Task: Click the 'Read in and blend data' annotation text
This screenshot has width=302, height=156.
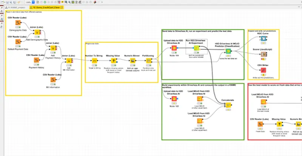Action: pyautogui.click(x=24, y=12)
